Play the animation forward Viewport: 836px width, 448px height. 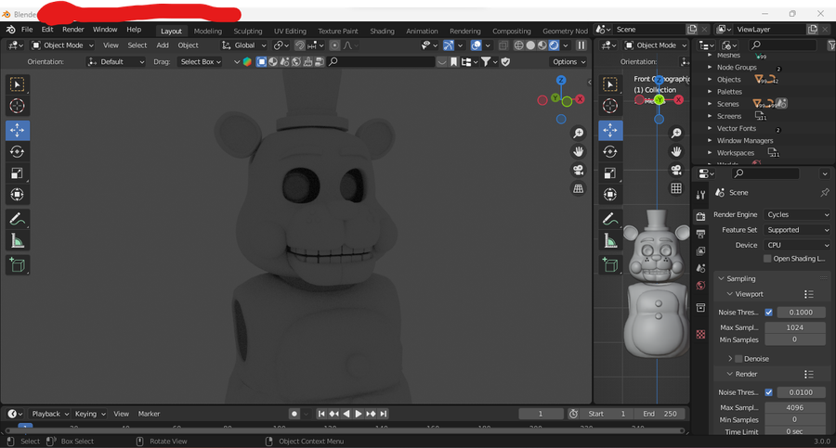pos(359,414)
